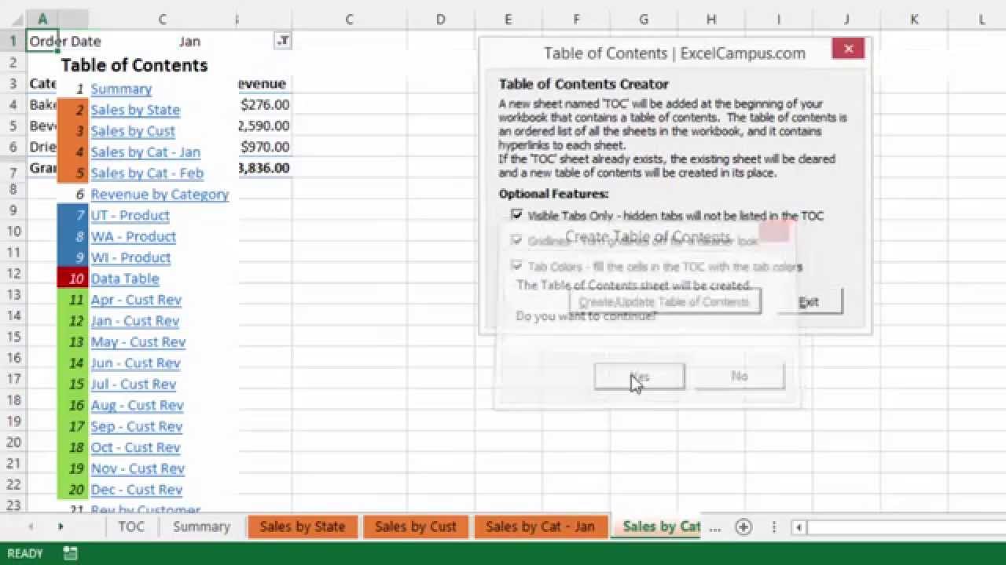The width and height of the screenshot is (1006, 565).
Task: Select row 13 header
Action: point(13,294)
